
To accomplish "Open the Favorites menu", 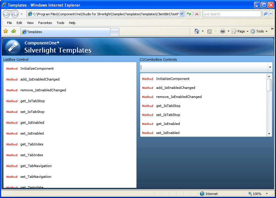I will [x=45, y=23].
